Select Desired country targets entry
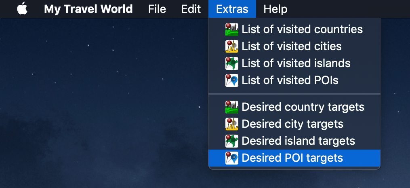 click(x=294, y=107)
